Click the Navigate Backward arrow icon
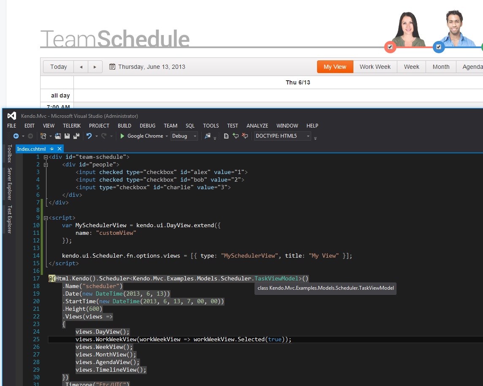This screenshot has width=483, height=386. (16, 136)
